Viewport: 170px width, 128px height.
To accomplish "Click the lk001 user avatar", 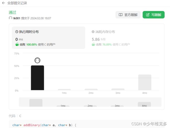I will click(x=10, y=18).
